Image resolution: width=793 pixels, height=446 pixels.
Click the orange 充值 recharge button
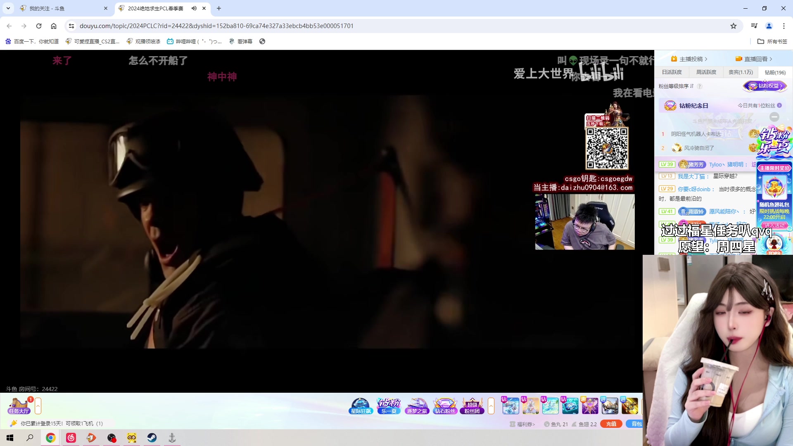pyautogui.click(x=611, y=424)
